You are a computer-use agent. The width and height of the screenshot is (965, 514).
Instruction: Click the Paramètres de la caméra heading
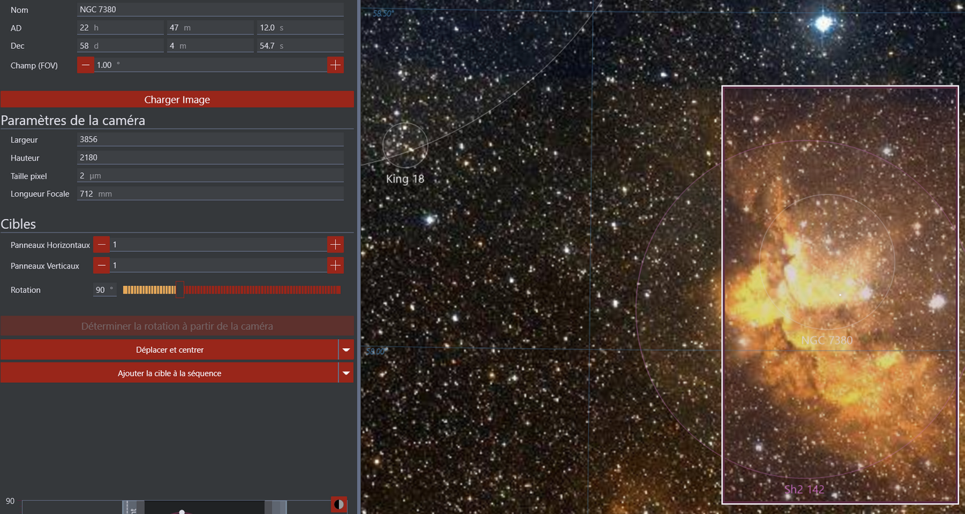tap(73, 121)
